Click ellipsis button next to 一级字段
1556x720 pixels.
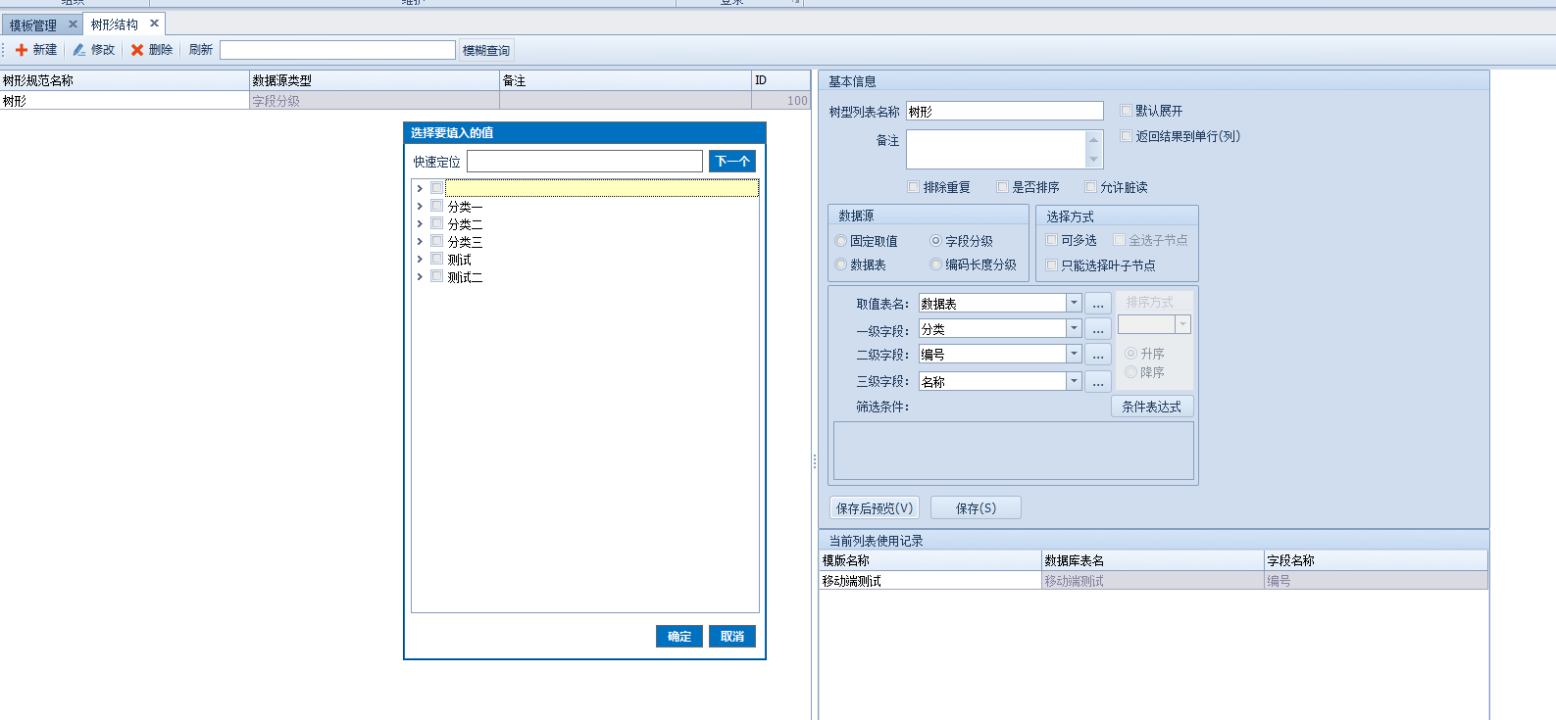coord(1098,329)
